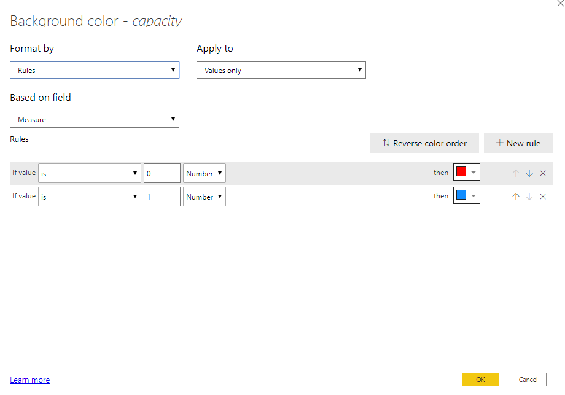Click the Reverse color order button

click(424, 143)
